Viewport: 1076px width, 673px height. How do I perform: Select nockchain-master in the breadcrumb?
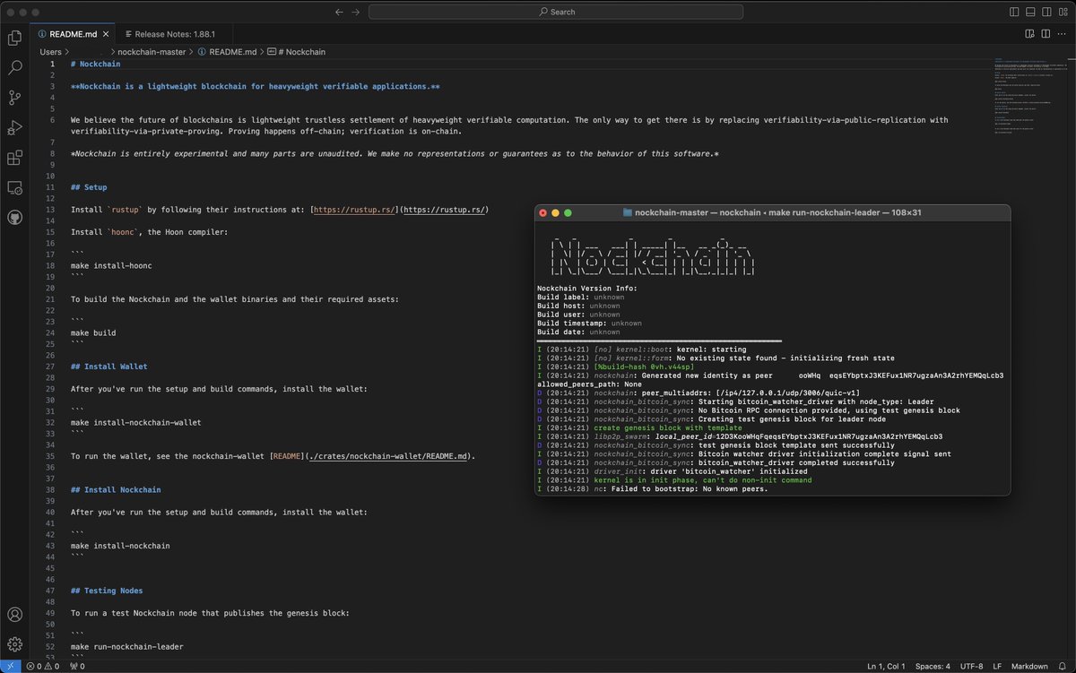pyautogui.click(x=152, y=52)
